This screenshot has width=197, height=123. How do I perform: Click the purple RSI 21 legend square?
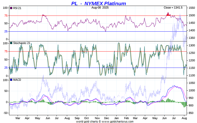pos(11,8)
